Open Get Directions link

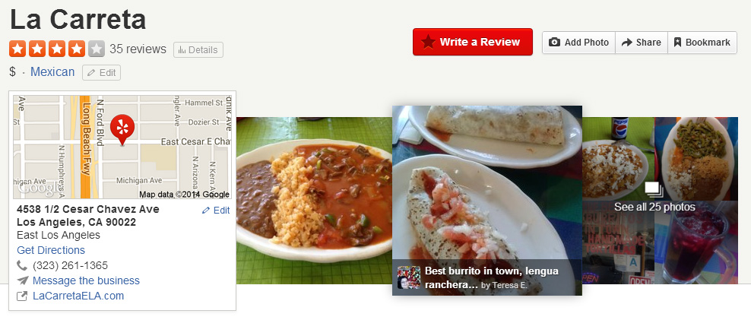(x=51, y=250)
